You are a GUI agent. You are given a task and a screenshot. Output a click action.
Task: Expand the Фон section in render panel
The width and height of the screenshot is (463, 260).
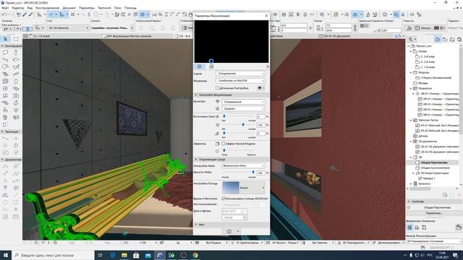pyautogui.click(x=196, y=225)
